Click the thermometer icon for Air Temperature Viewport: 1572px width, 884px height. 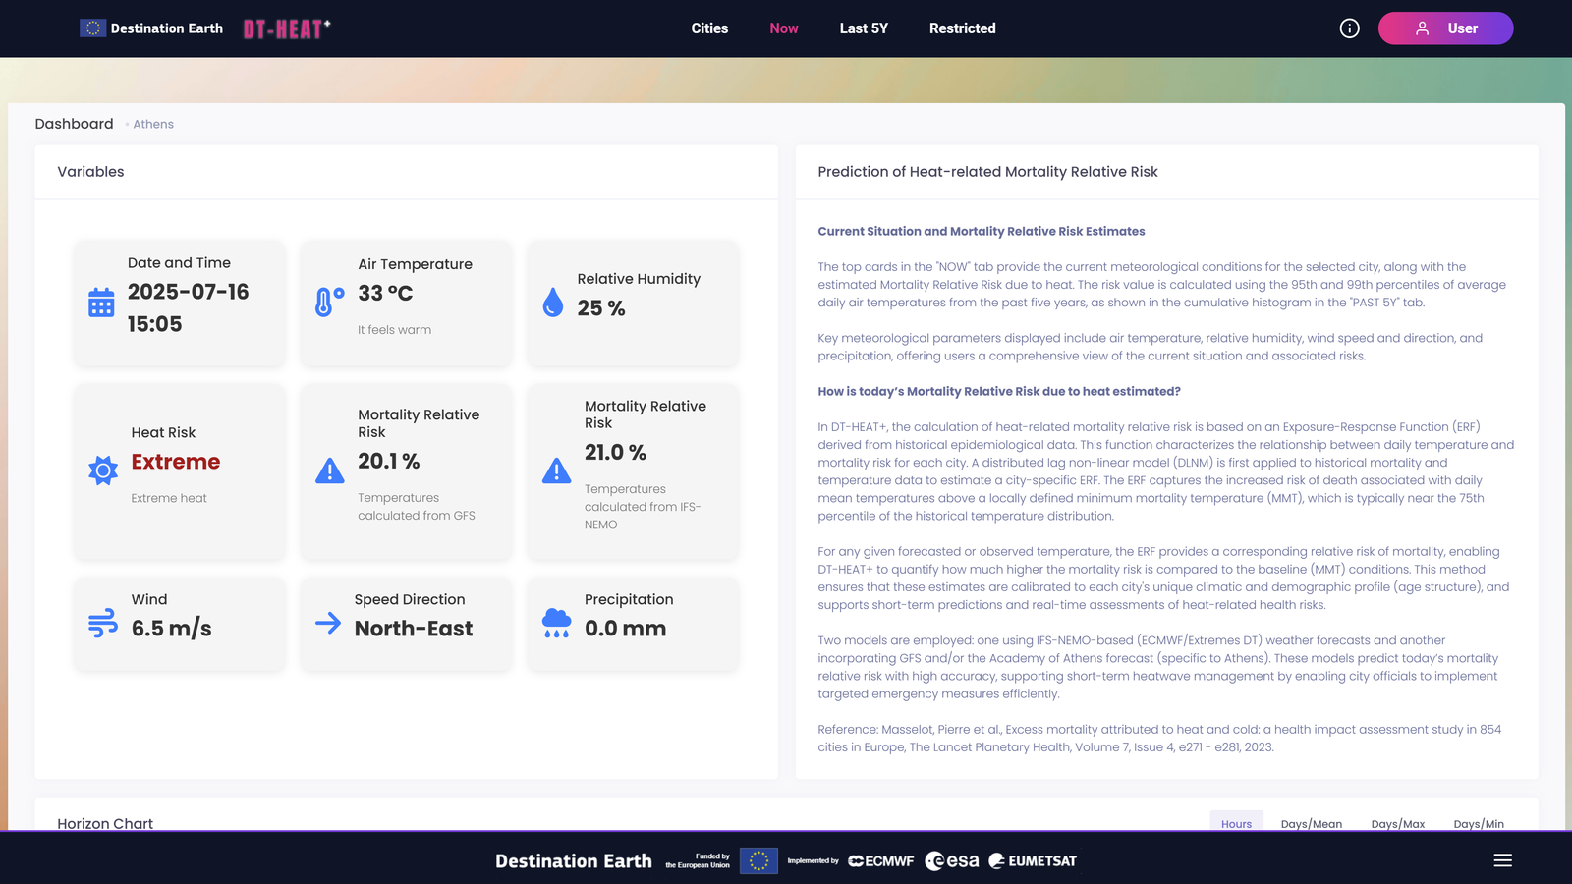(329, 302)
